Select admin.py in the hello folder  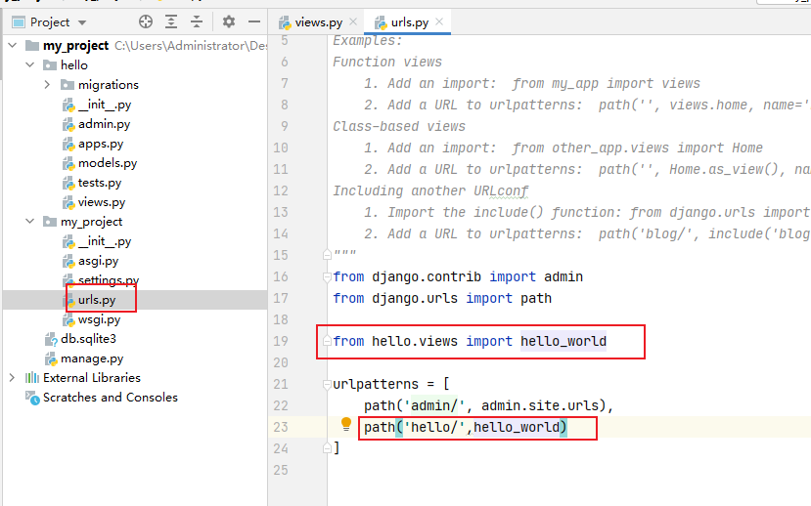pyautogui.click(x=96, y=124)
